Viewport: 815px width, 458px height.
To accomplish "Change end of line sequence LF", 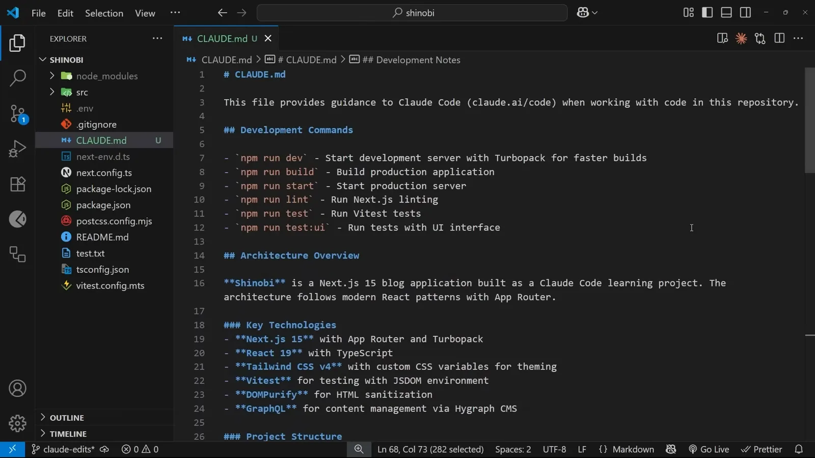I will pos(582,449).
